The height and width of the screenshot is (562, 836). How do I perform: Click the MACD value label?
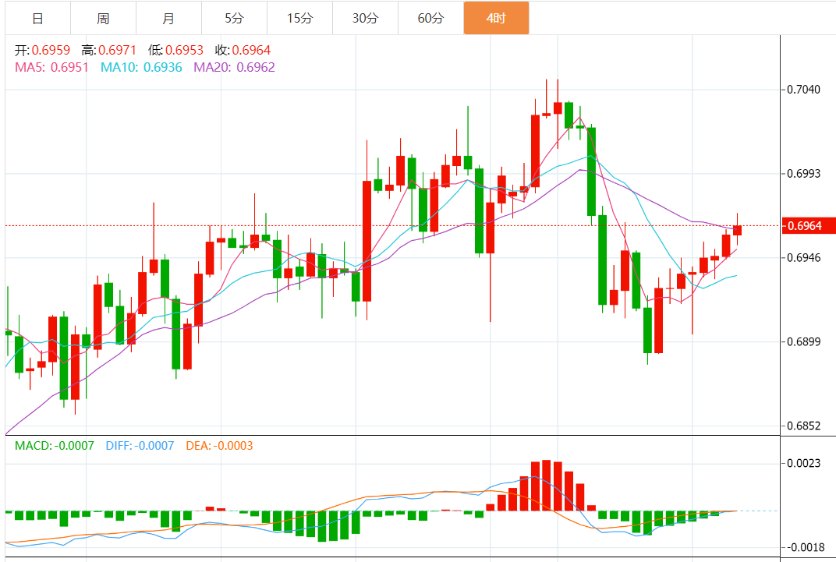pyautogui.click(x=55, y=446)
